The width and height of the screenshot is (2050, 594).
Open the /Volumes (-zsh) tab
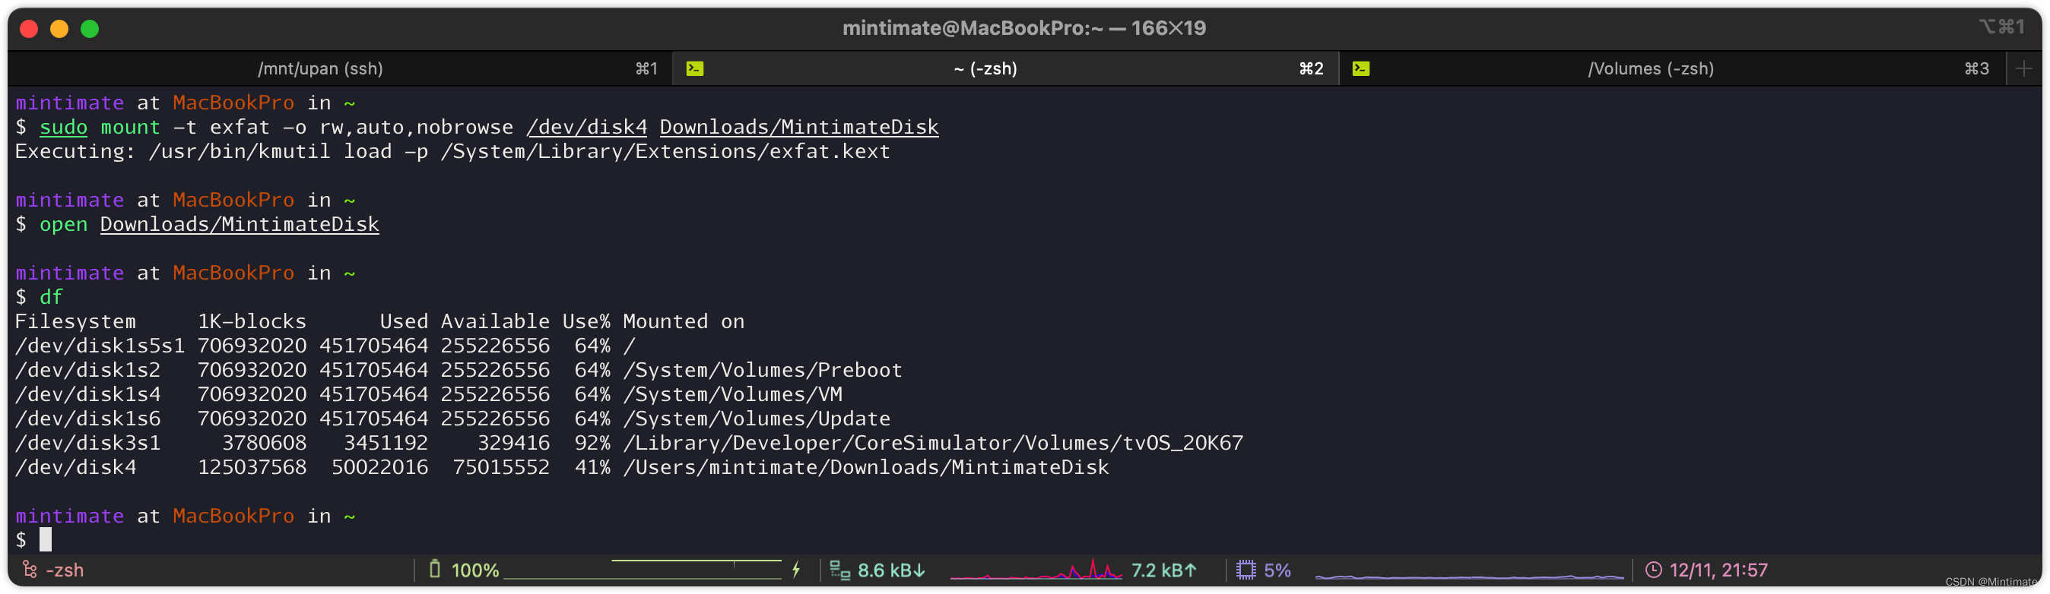tap(1672, 68)
